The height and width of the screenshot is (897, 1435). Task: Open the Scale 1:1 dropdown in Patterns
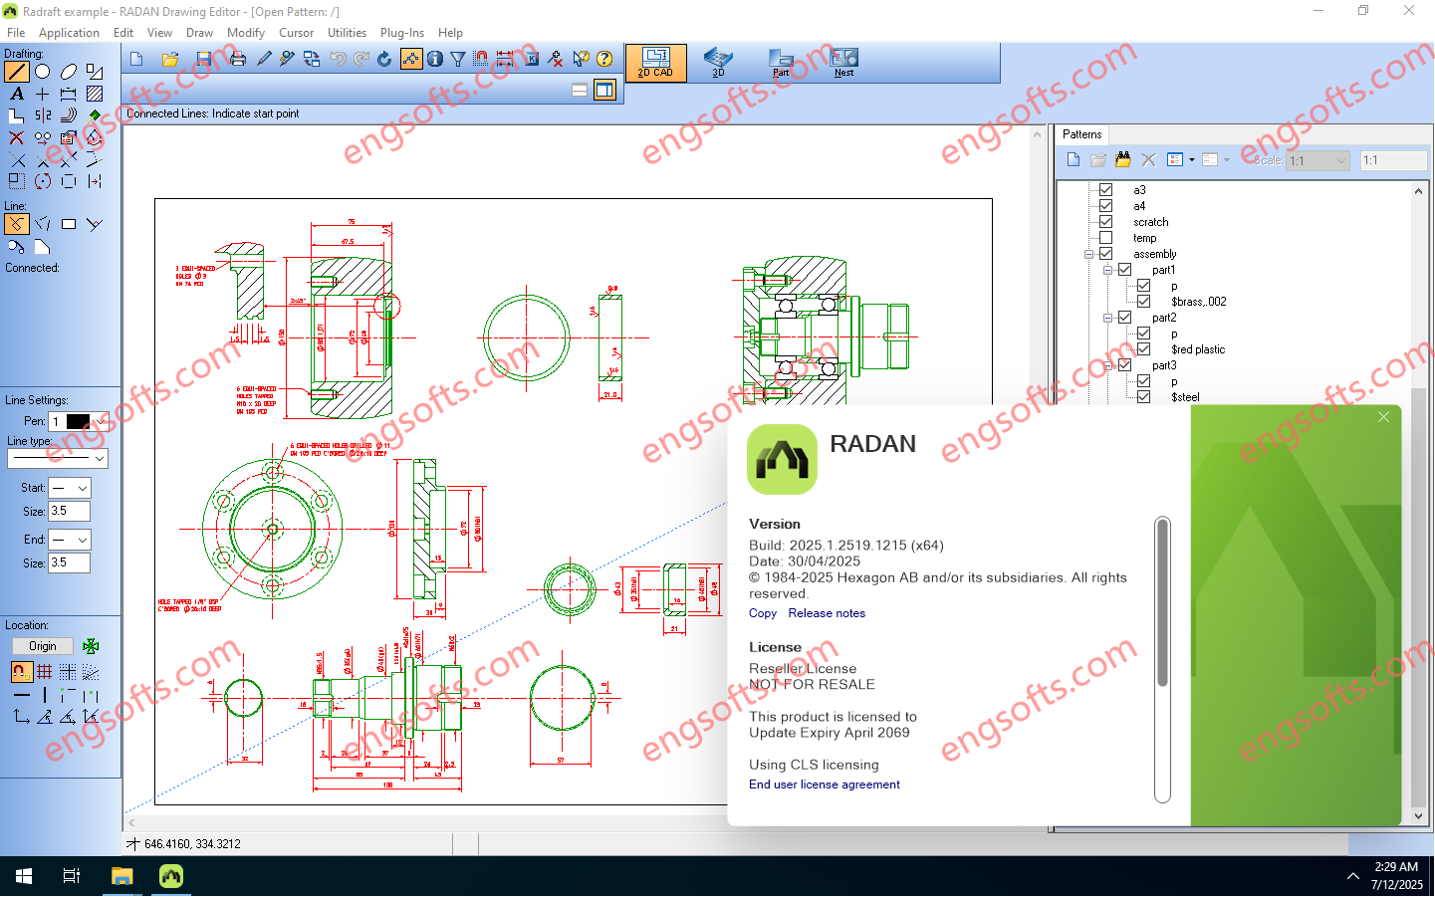(x=1340, y=160)
